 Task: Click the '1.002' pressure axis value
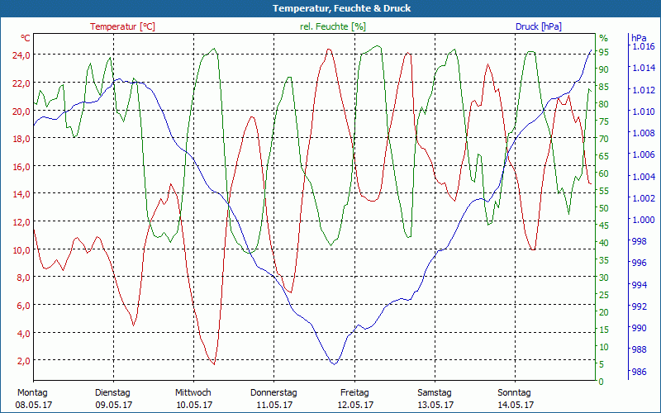point(643,197)
